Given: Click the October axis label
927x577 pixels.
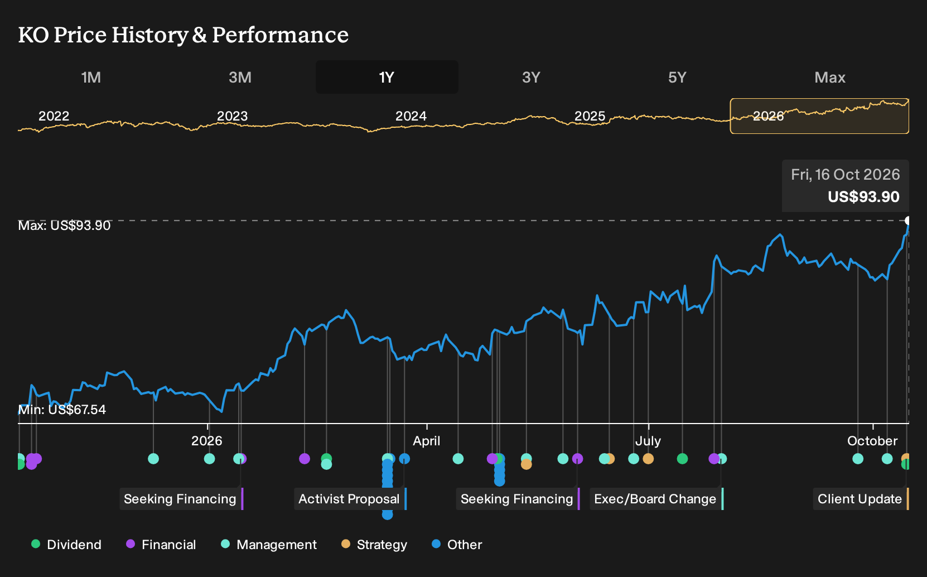Looking at the screenshot, I should click(872, 441).
